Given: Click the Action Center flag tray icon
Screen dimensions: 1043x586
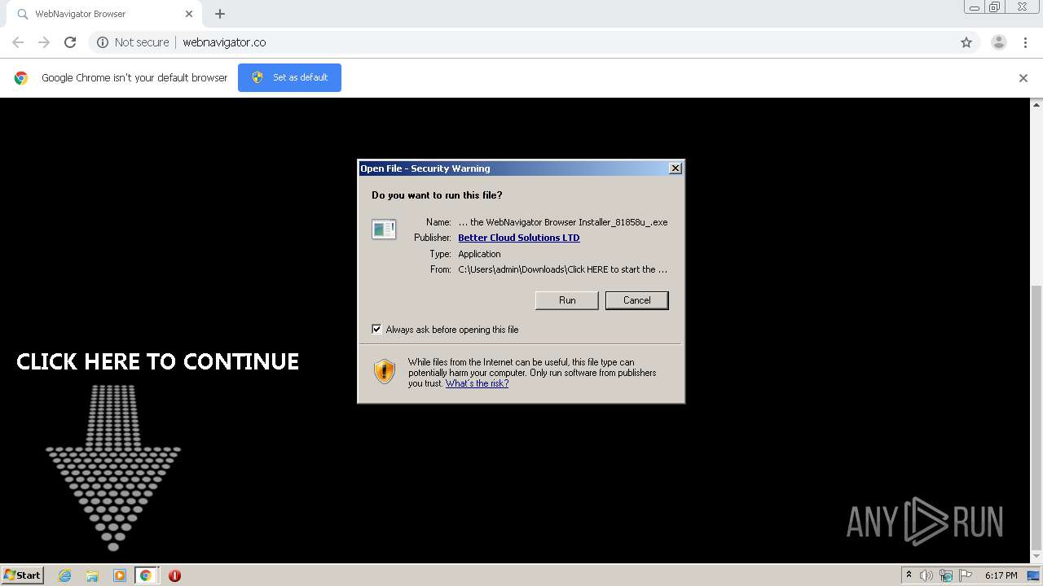Looking at the screenshot, I should click(966, 575).
